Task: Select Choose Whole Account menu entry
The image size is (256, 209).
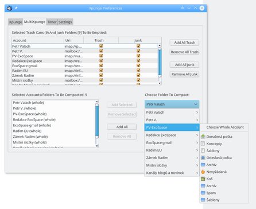Action: pyautogui.click(x=225, y=127)
